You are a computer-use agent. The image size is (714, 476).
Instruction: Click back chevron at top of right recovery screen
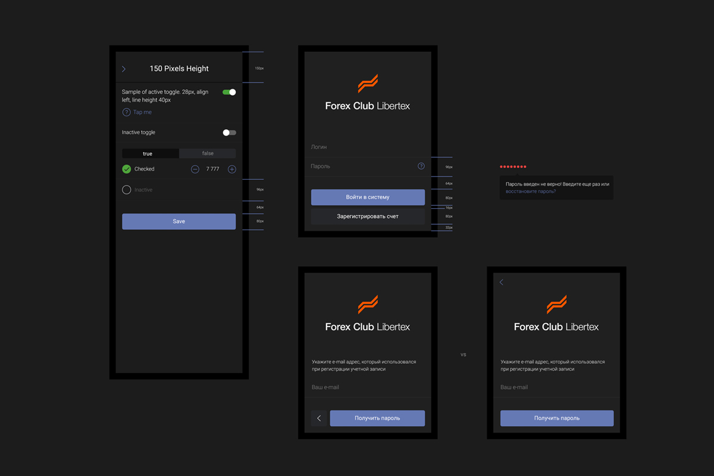point(502,282)
